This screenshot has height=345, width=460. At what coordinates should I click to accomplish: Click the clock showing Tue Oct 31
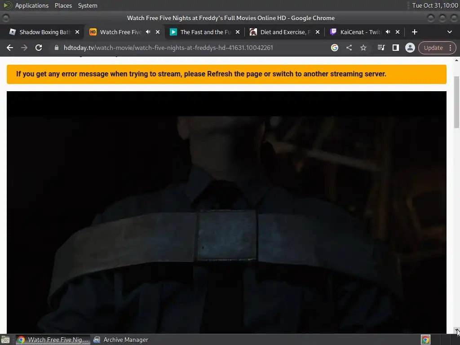click(435, 5)
